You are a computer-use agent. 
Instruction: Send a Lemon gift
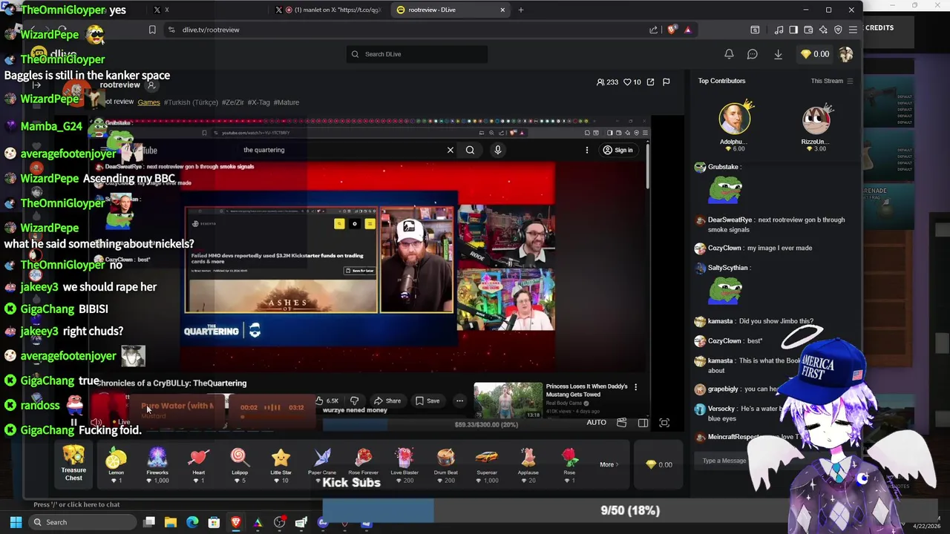(117, 466)
